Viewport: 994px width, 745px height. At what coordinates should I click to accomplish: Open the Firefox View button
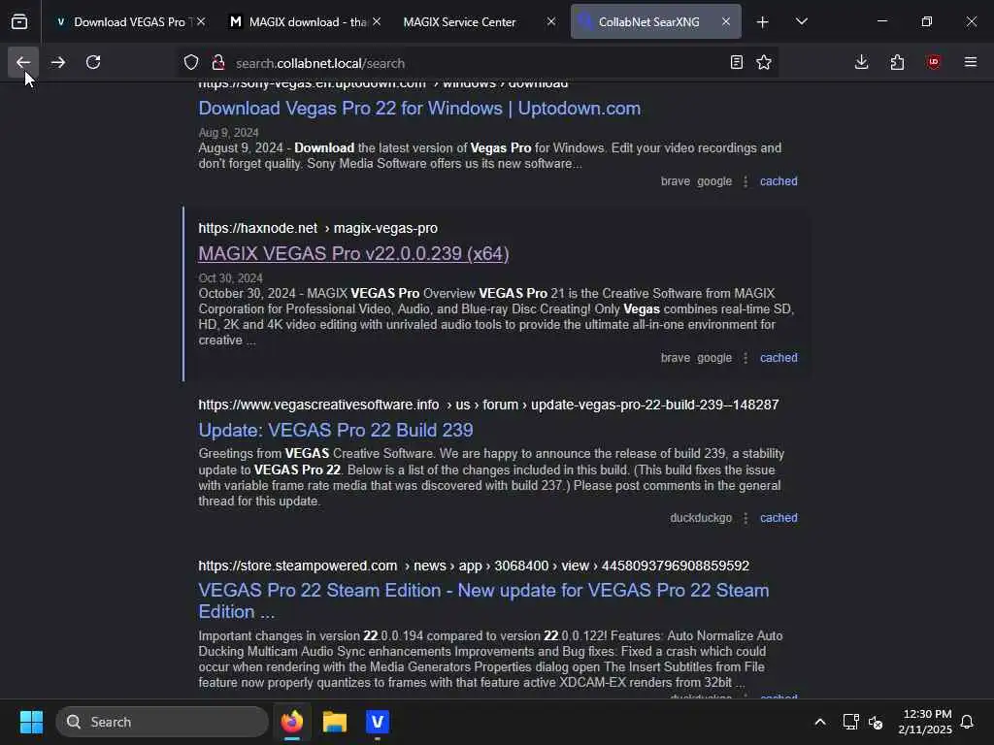tap(19, 21)
